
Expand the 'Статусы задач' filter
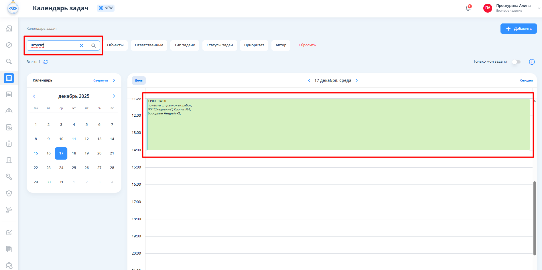coord(220,45)
